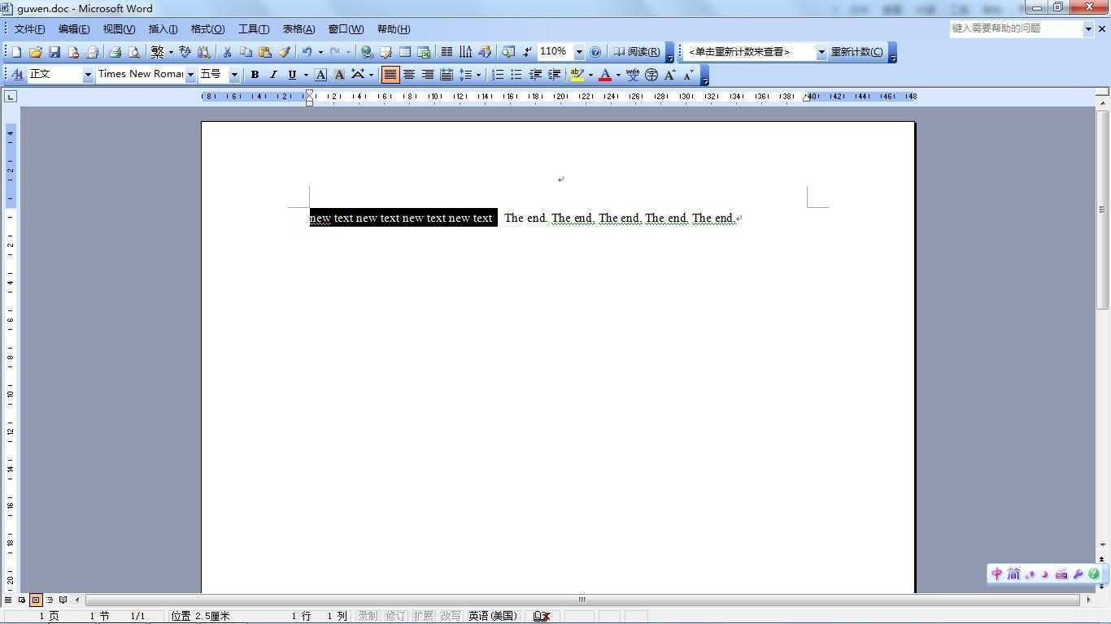Expand the line spacing dropdown arrow

(478, 75)
